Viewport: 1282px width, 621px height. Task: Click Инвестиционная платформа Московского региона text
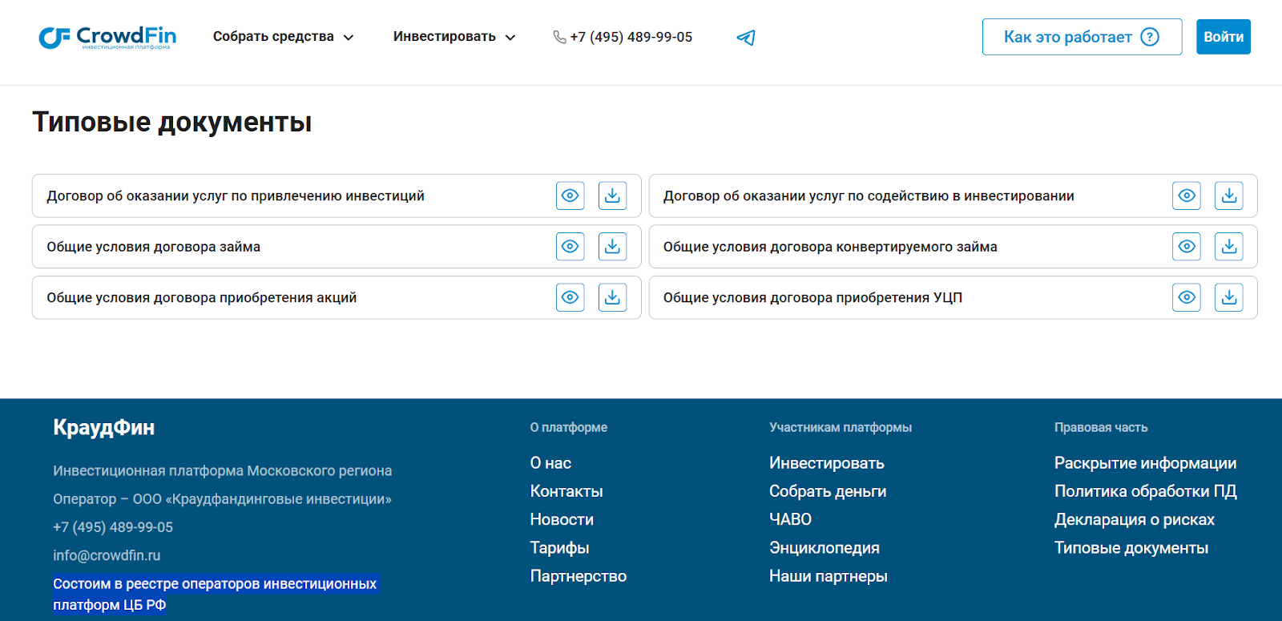pos(223,471)
